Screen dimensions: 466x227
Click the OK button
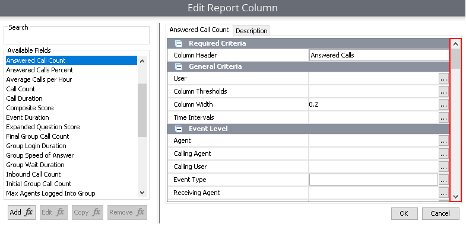click(x=404, y=213)
